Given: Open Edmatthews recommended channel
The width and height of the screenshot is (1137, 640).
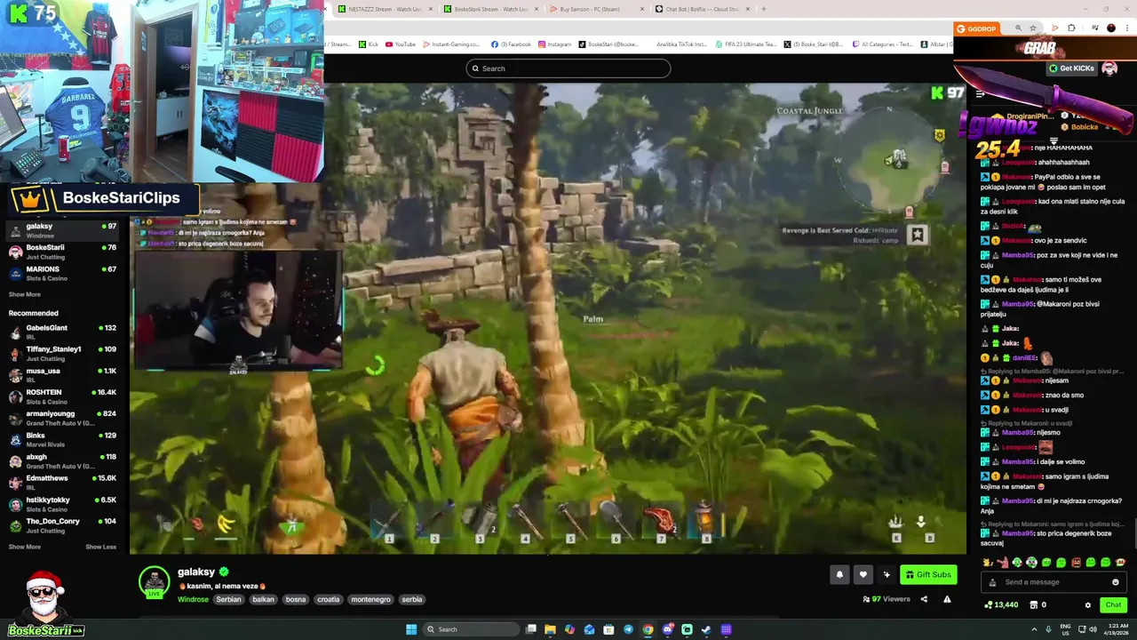Looking at the screenshot, I should coord(62,483).
